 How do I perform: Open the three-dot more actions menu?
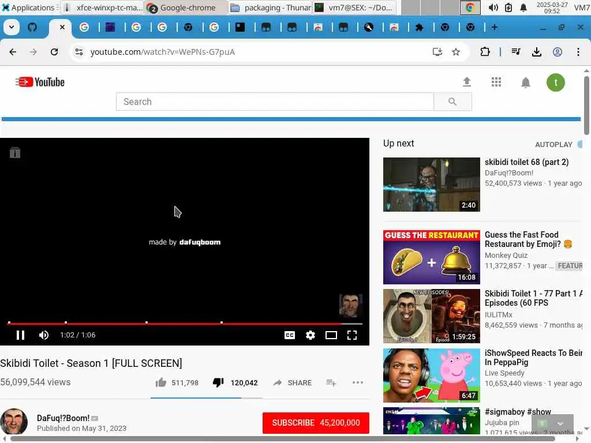point(358,382)
